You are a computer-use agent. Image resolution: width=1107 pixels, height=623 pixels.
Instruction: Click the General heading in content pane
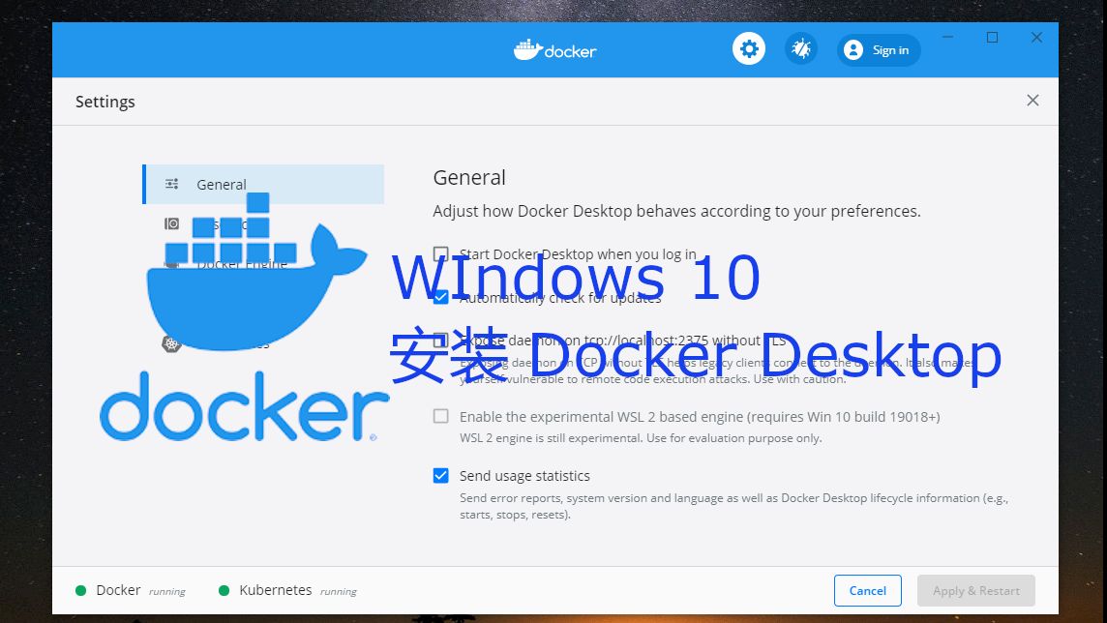(468, 177)
